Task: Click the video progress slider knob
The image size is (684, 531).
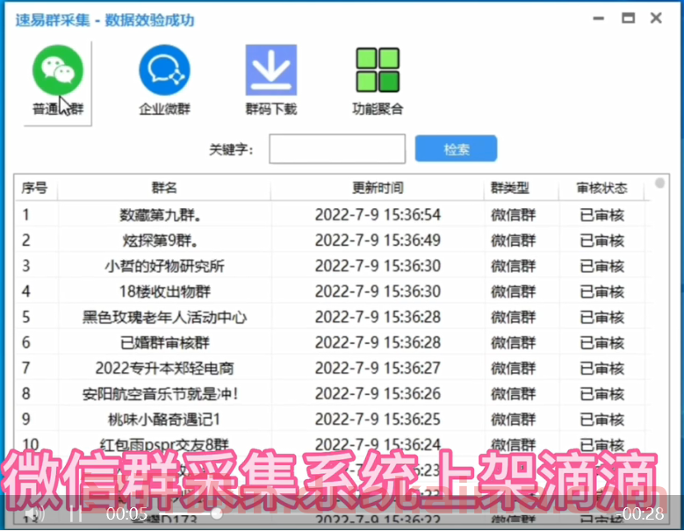Action: click(x=216, y=513)
